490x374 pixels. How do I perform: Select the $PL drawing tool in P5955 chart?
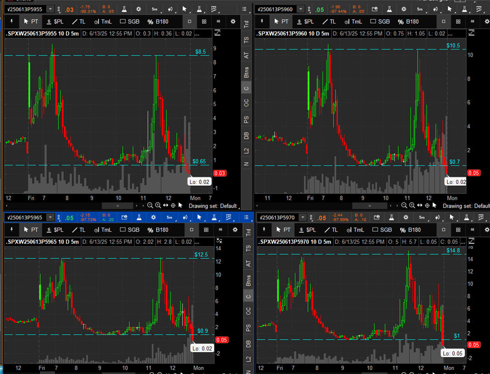(55, 22)
